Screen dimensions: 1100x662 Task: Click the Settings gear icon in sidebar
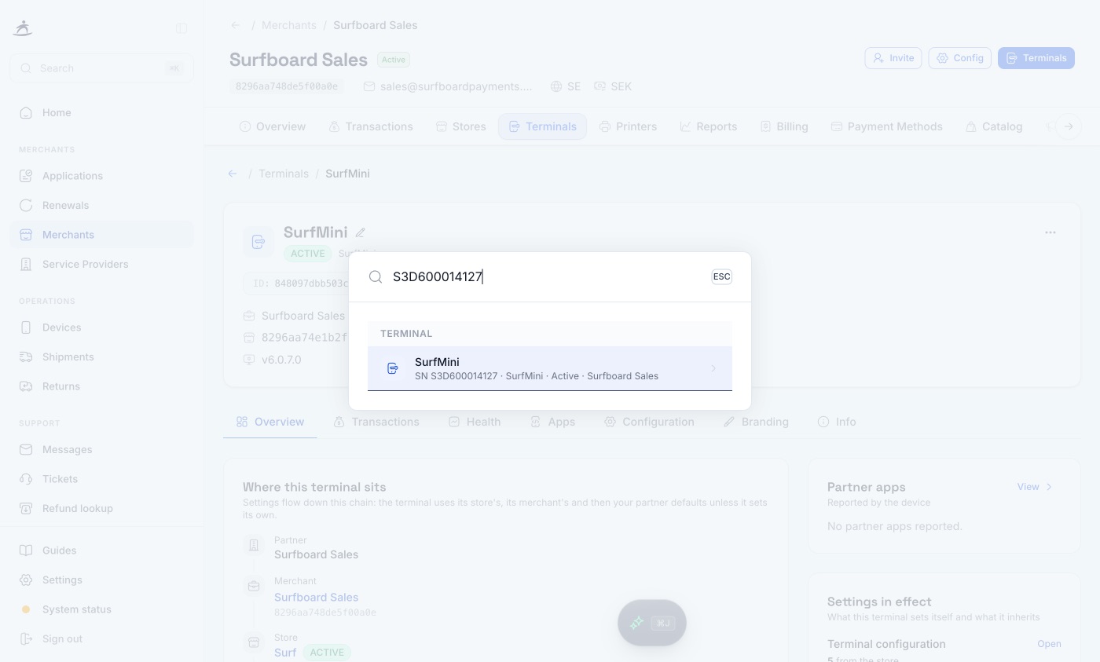(26, 580)
